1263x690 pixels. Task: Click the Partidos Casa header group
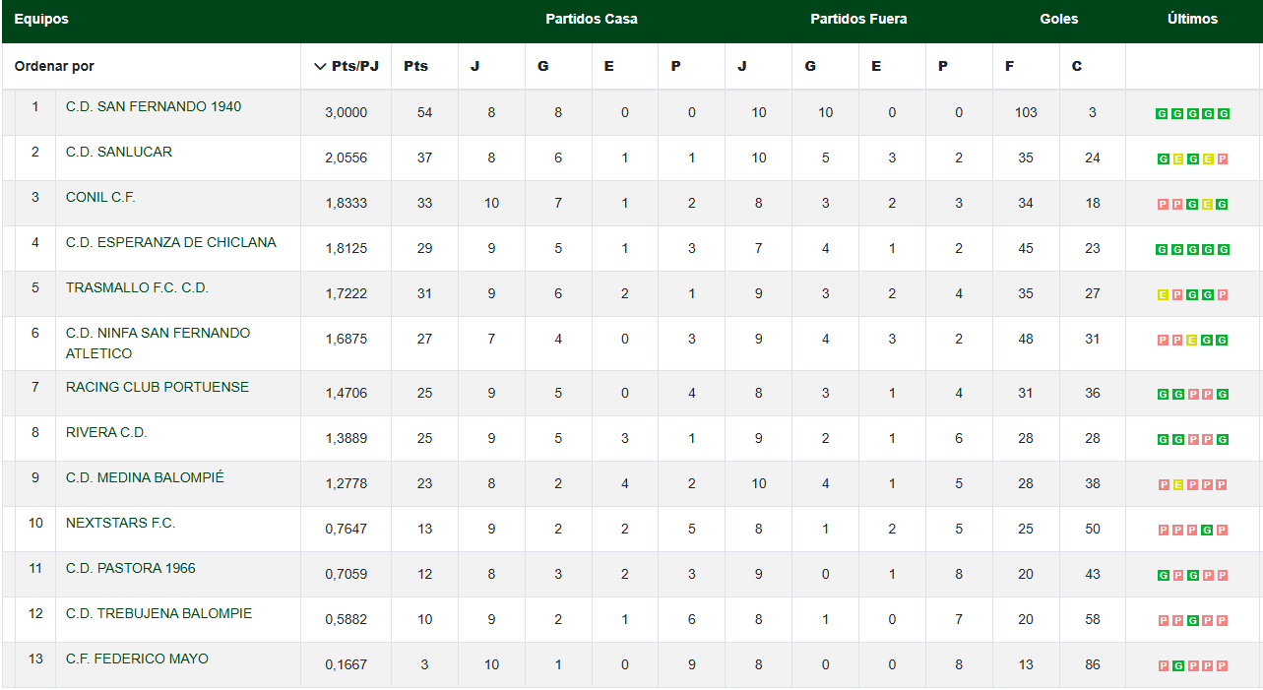point(591,20)
